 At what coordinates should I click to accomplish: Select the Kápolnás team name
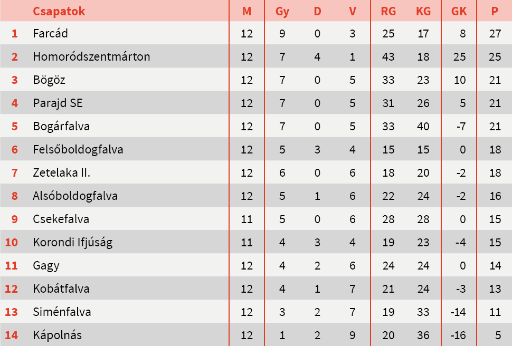(x=57, y=335)
